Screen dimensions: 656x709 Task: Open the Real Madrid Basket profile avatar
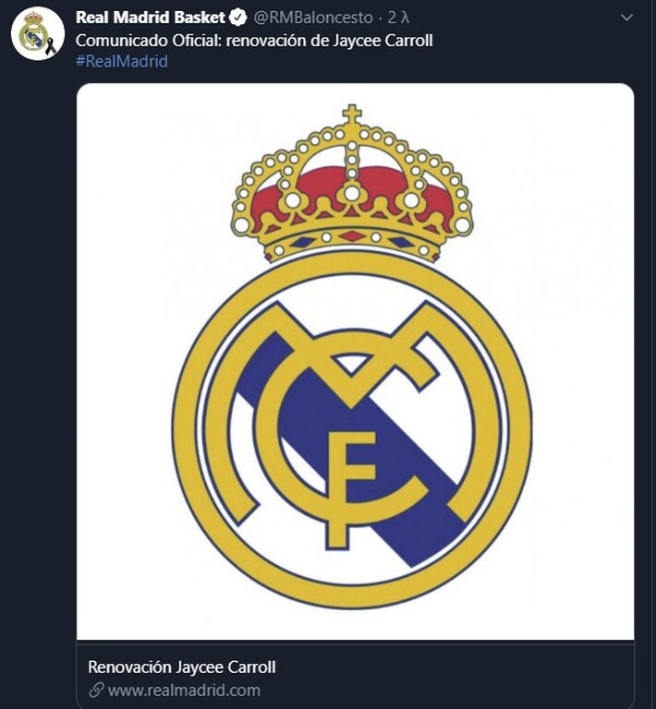point(38,33)
